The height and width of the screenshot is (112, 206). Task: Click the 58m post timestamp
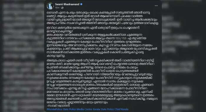click(x=57, y=8)
